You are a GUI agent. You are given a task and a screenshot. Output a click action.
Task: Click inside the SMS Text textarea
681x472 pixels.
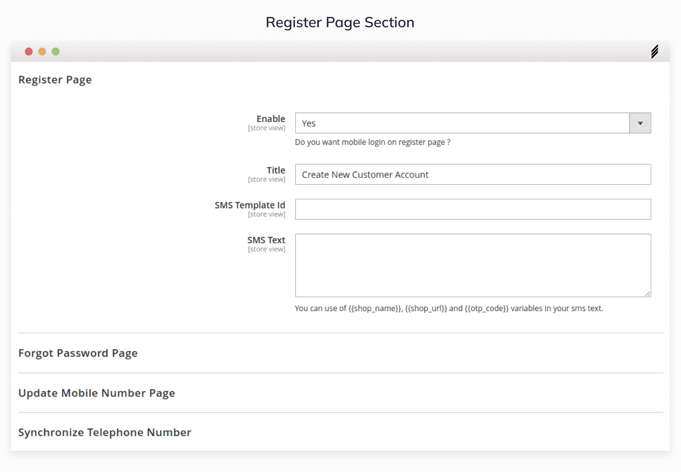[473, 265]
